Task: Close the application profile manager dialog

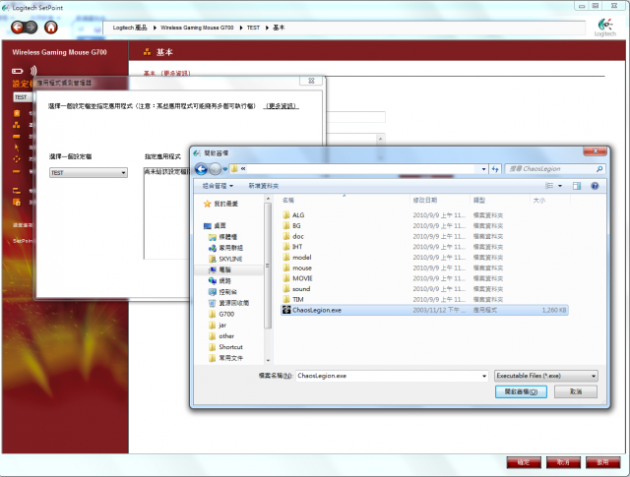Action: 311,81
